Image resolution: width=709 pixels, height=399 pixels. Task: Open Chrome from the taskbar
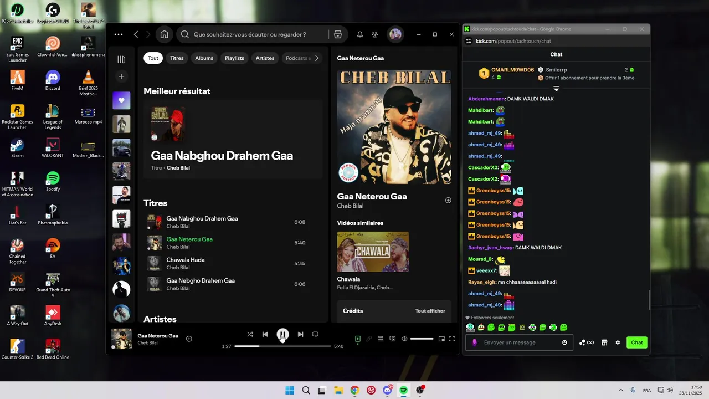(354, 390)
